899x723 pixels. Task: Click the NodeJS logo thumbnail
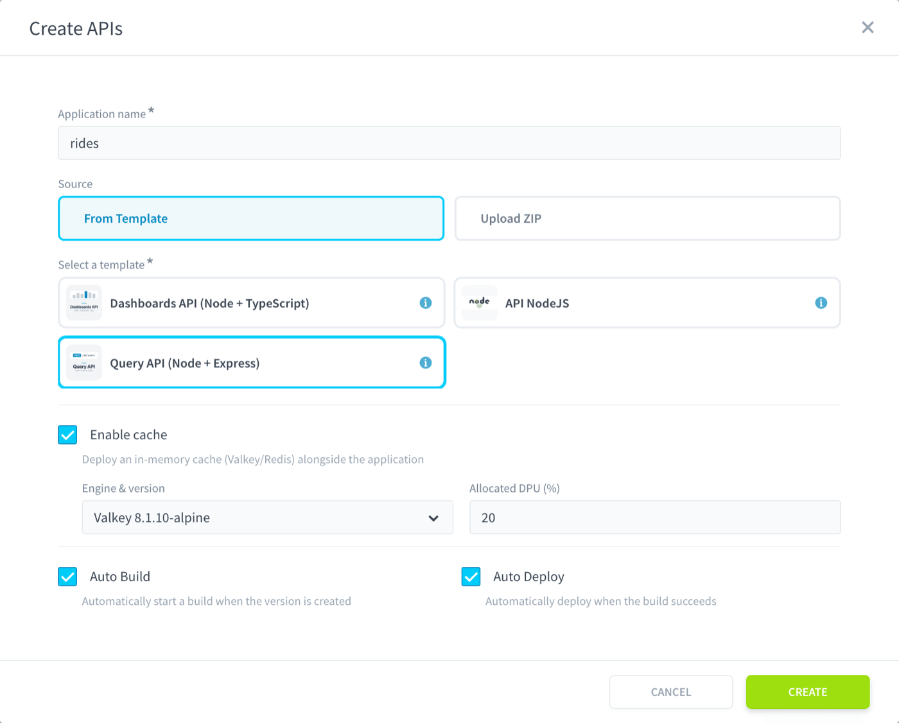480,302
